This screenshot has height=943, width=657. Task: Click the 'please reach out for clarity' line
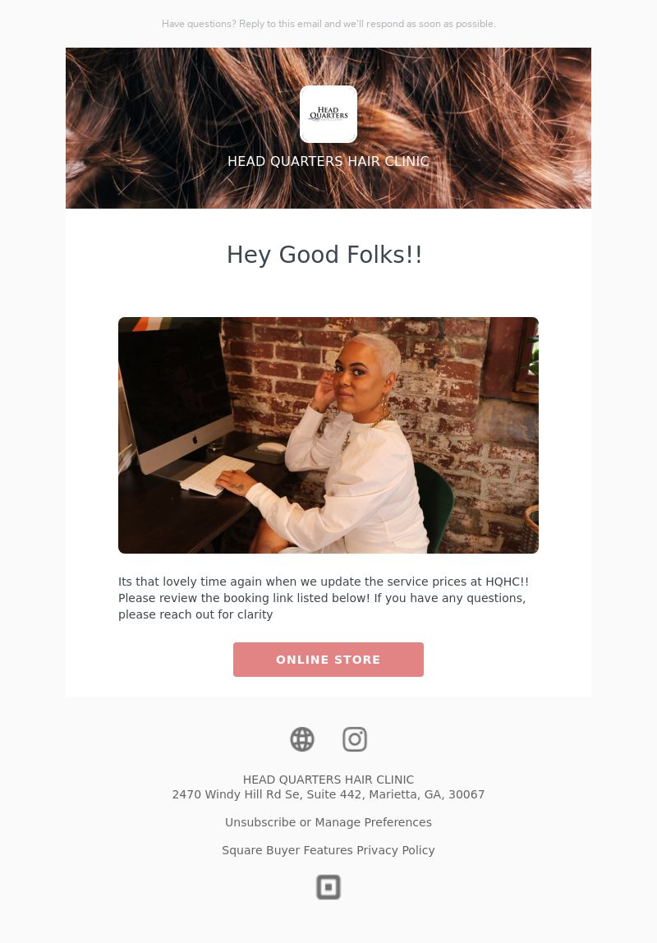pyautogui.click(x=195, y=614)
